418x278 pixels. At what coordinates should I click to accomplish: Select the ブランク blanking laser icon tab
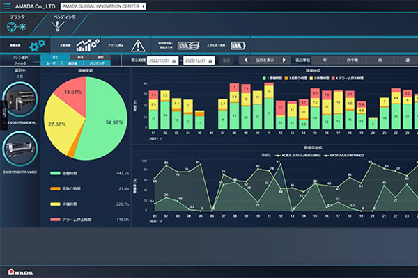17,24
